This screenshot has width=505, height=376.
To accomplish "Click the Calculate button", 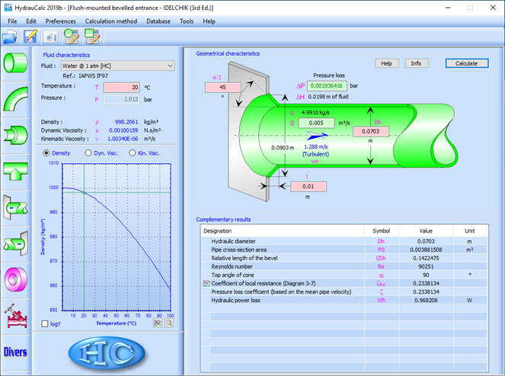I will 467,63.
